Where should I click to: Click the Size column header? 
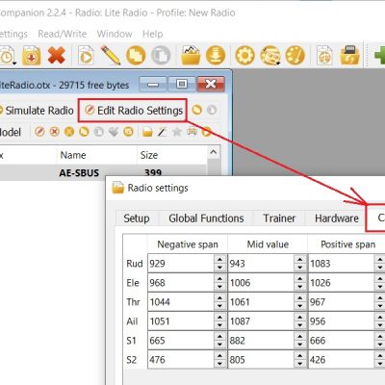[x=172, y=155]
